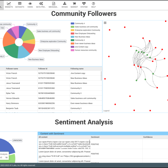The width and height of the screenshot is (168, 168).
Task: Click POSITIVE sentiment in first content row
Action: point(95,144)
